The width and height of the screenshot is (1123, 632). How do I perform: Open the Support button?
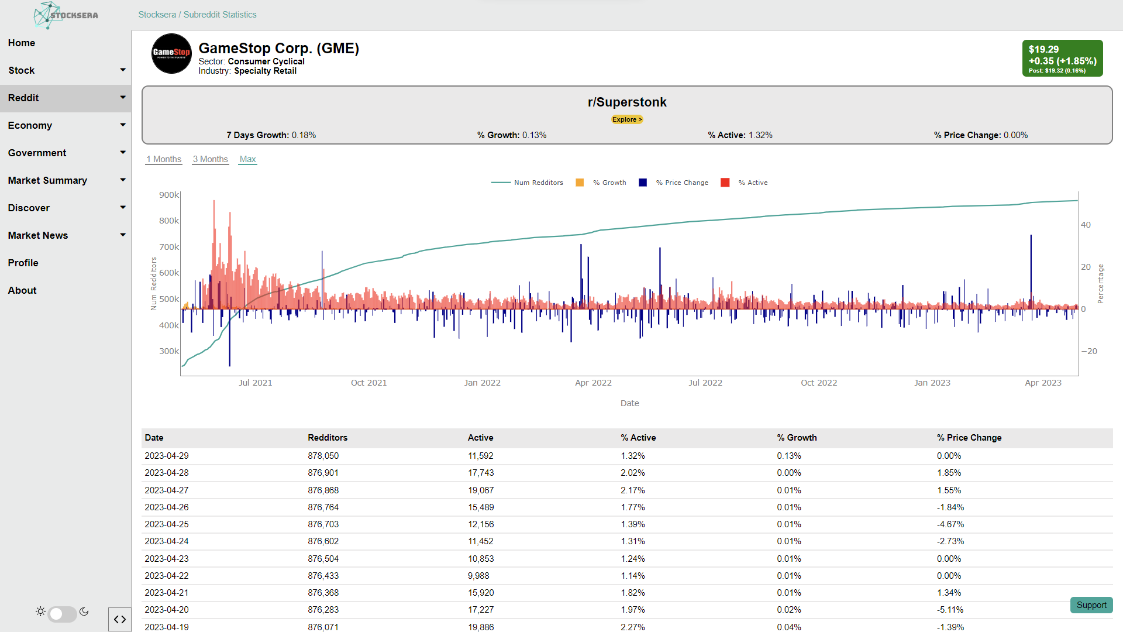coord(1091,605)
